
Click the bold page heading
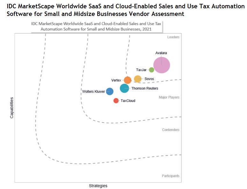126,10
